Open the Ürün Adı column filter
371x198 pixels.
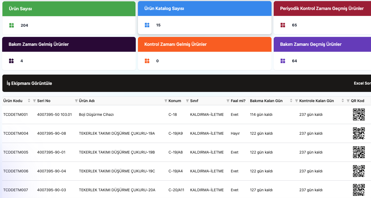click(166, 101)
